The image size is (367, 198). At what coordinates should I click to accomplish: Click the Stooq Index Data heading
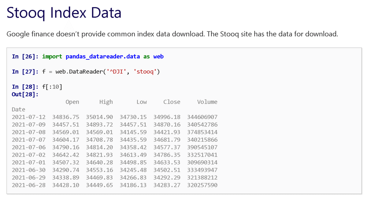(x=64, y=13)
